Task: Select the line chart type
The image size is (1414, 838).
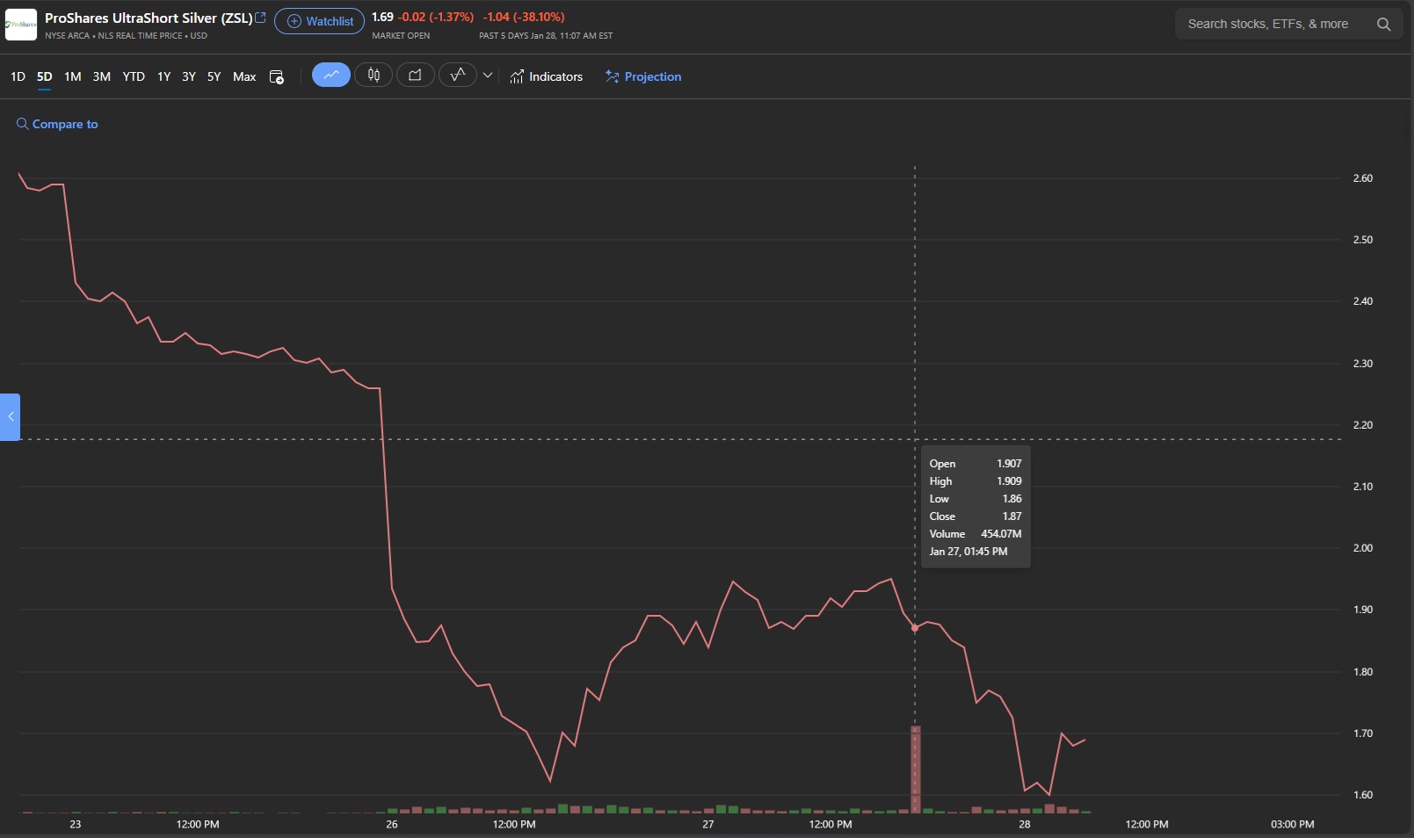Action: [330, 76]
